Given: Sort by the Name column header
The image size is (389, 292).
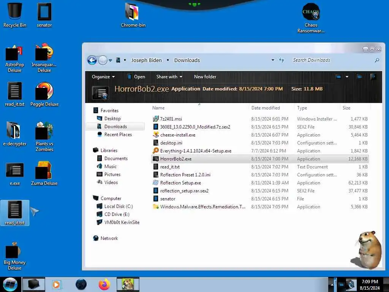Looking at the screenshot, I should 199,108.
